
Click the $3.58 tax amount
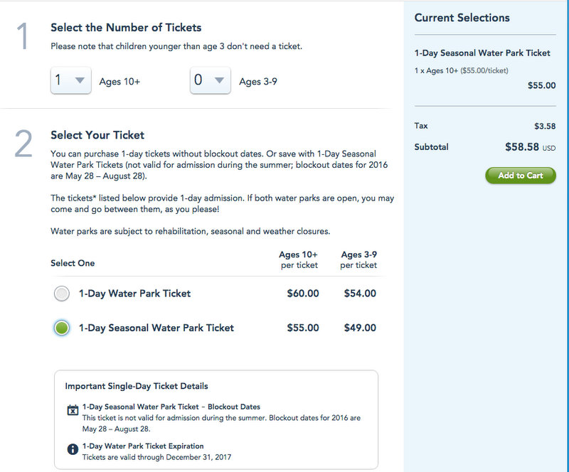click(545, 126)
